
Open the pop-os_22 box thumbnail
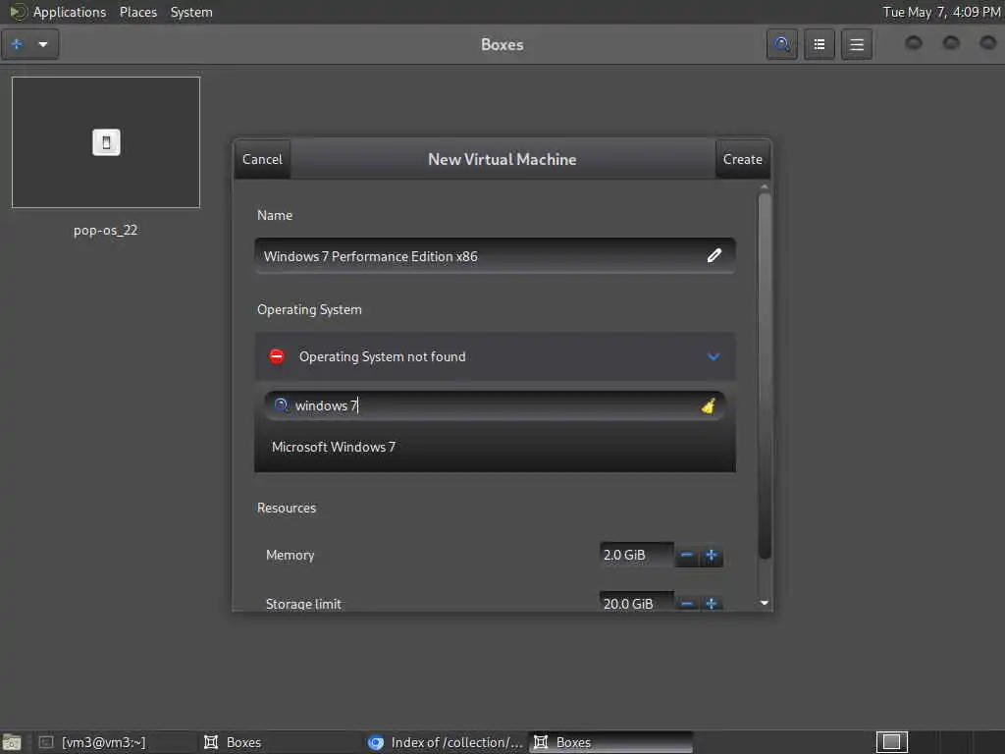coord(106,142)
